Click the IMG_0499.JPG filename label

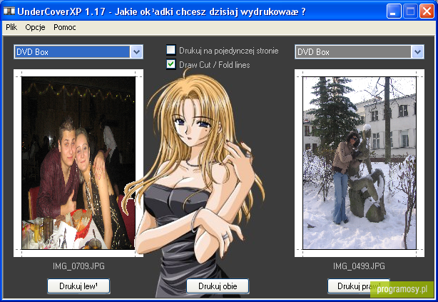coord(359,266)
